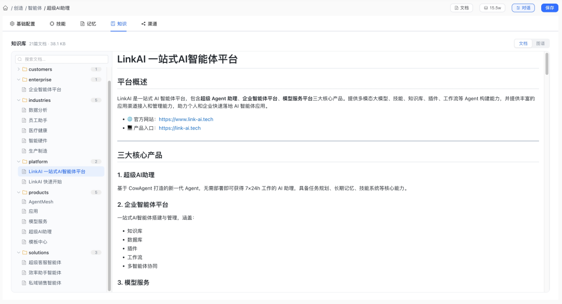Screen dimensions: 562x304
Task: Click the gear icon on 基础配置 tab
Action: (12, 23)
